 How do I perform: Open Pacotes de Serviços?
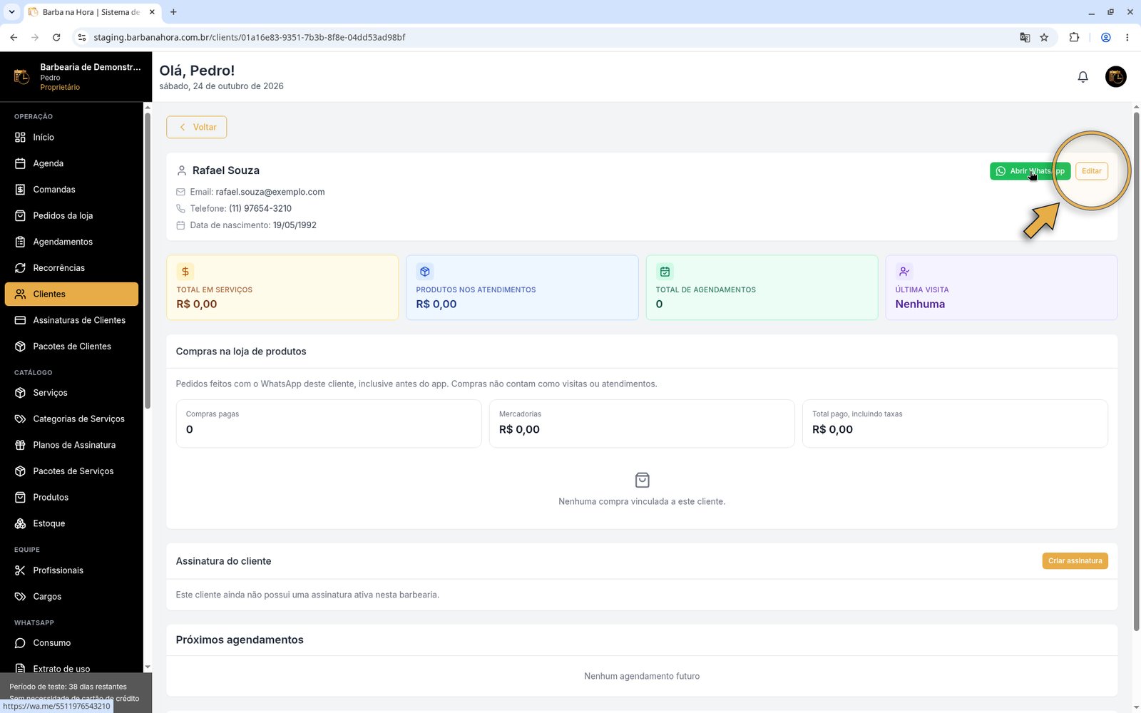click(71, 471)
